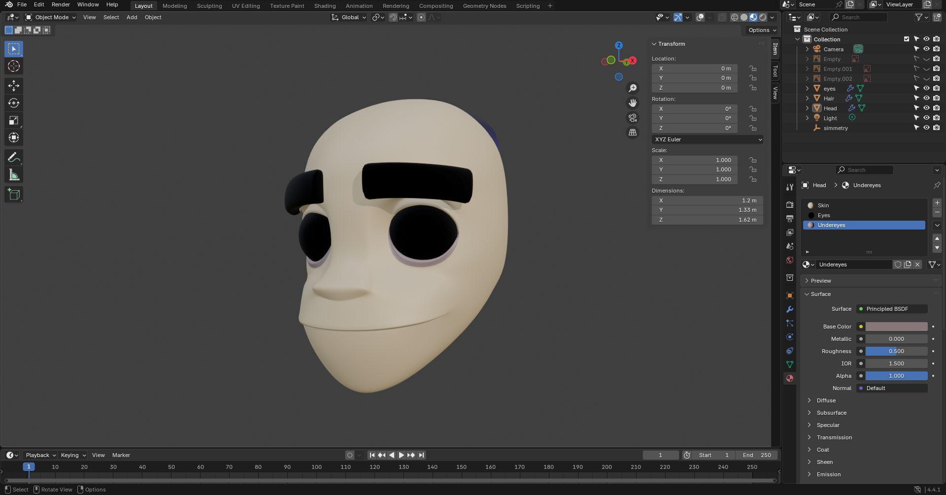Hide the Hair object in viewport

coord(926,99)
